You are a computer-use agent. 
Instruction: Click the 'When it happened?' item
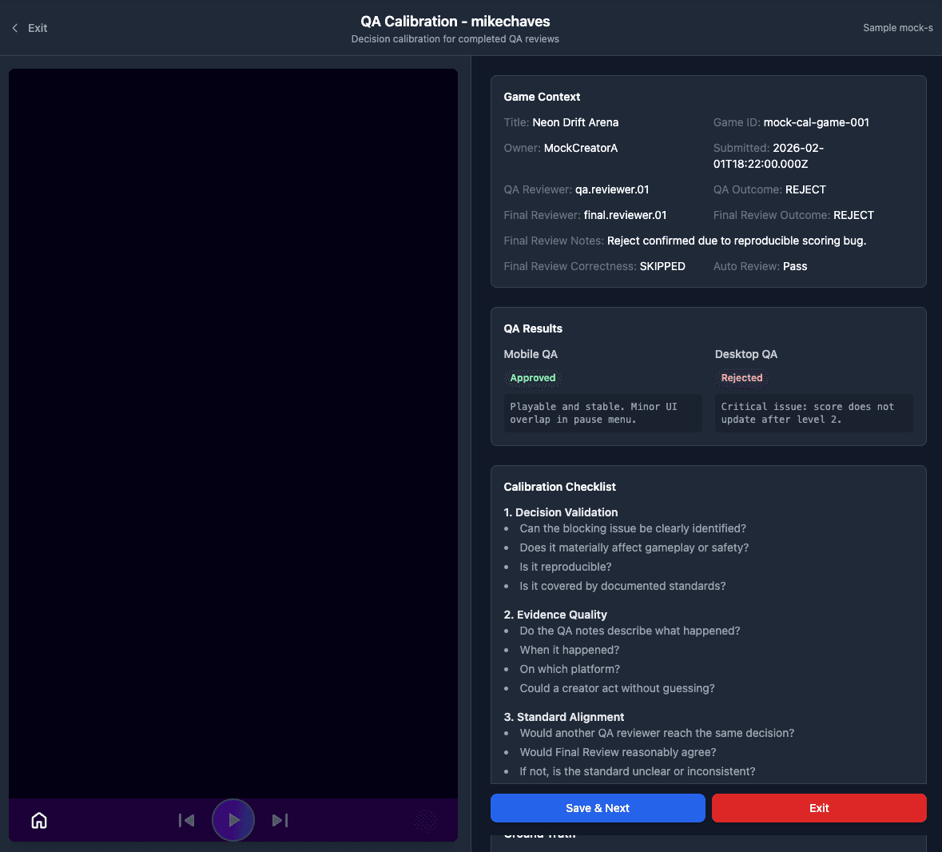(569, 650)
